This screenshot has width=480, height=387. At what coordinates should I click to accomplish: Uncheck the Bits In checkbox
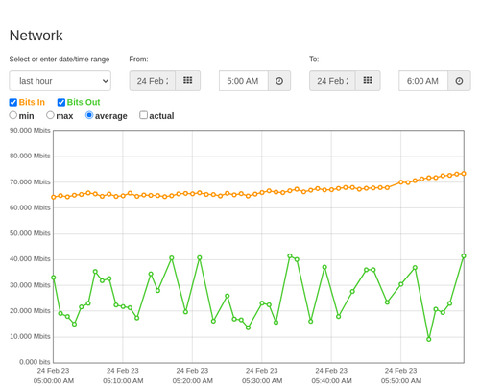point(13,102)
